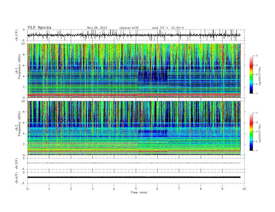
Task: Click the ch.1 'Frequency (kHz)' axis label
Action: [19, 67]
